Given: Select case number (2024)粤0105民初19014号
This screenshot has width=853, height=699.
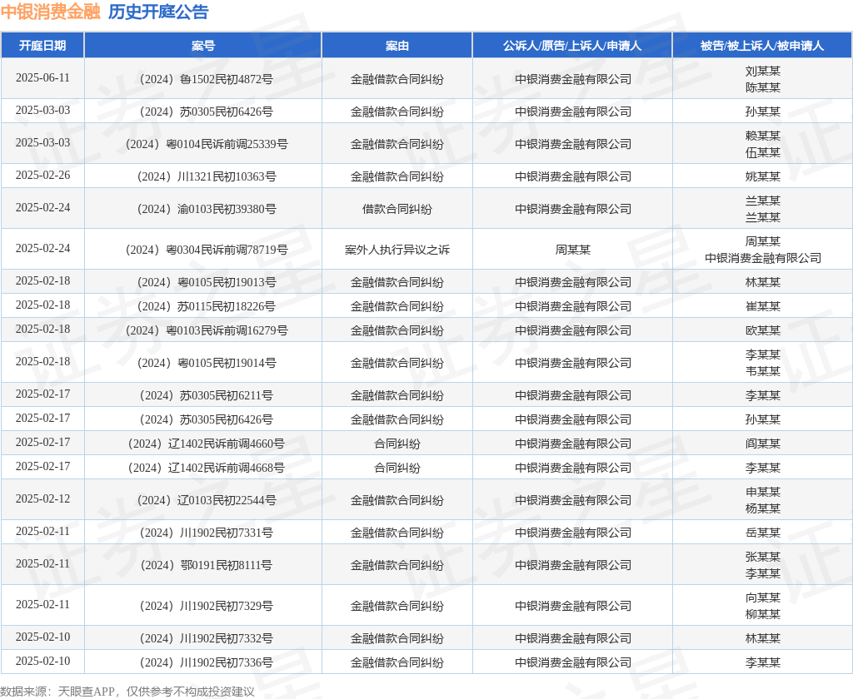Looking at the screenshot, I should point(203,363).
